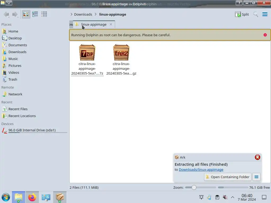
Task: Expand the chevron before Downloads breadcrumb
Action: click(71, 14)
